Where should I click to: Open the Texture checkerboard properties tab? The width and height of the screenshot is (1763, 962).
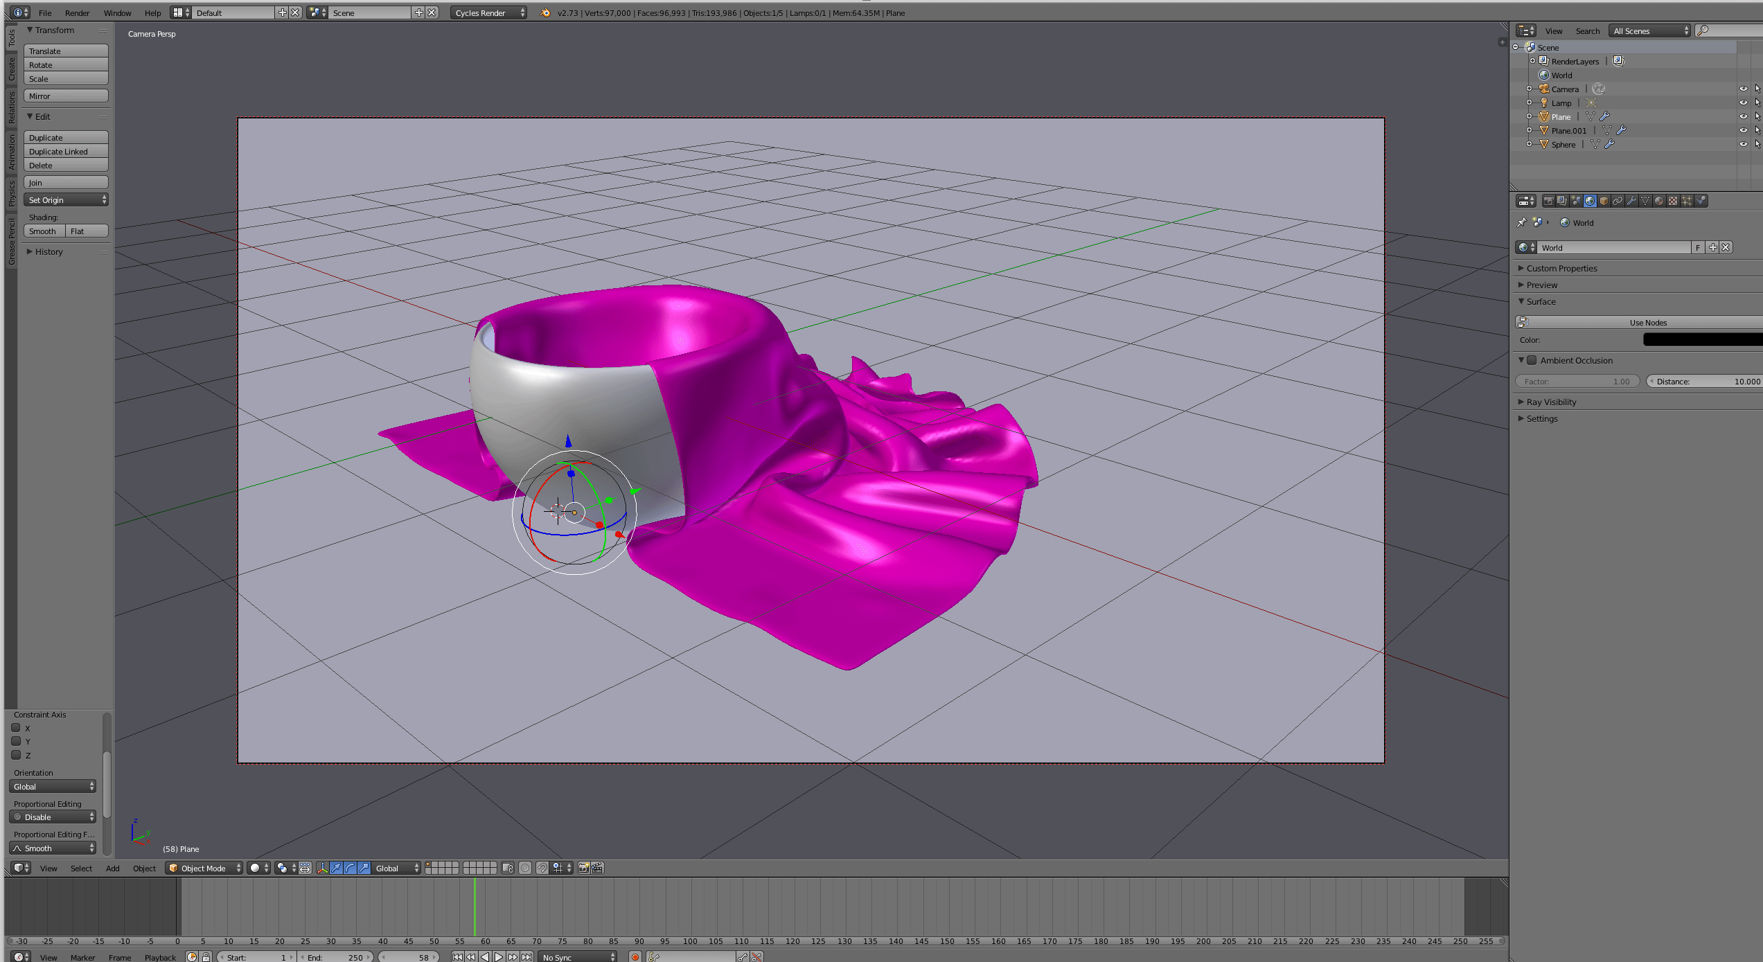click(1673, 201)
